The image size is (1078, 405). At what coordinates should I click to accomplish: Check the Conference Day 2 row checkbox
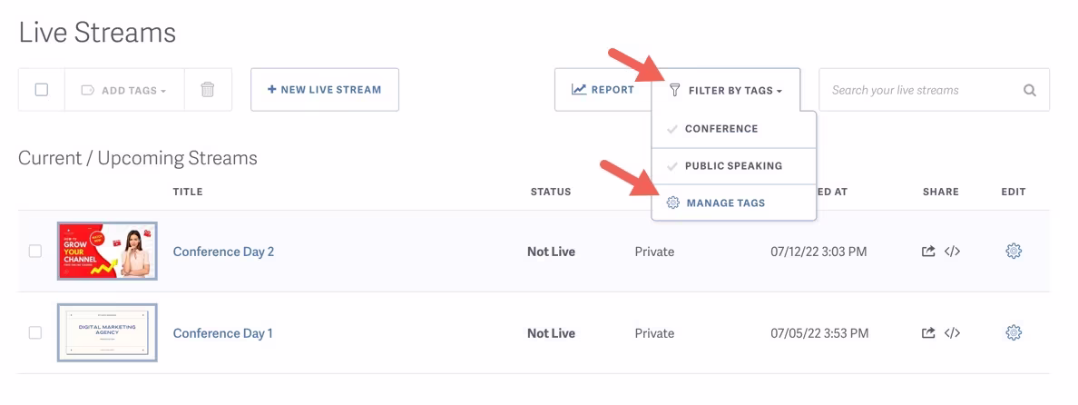[x=35, y=252]
